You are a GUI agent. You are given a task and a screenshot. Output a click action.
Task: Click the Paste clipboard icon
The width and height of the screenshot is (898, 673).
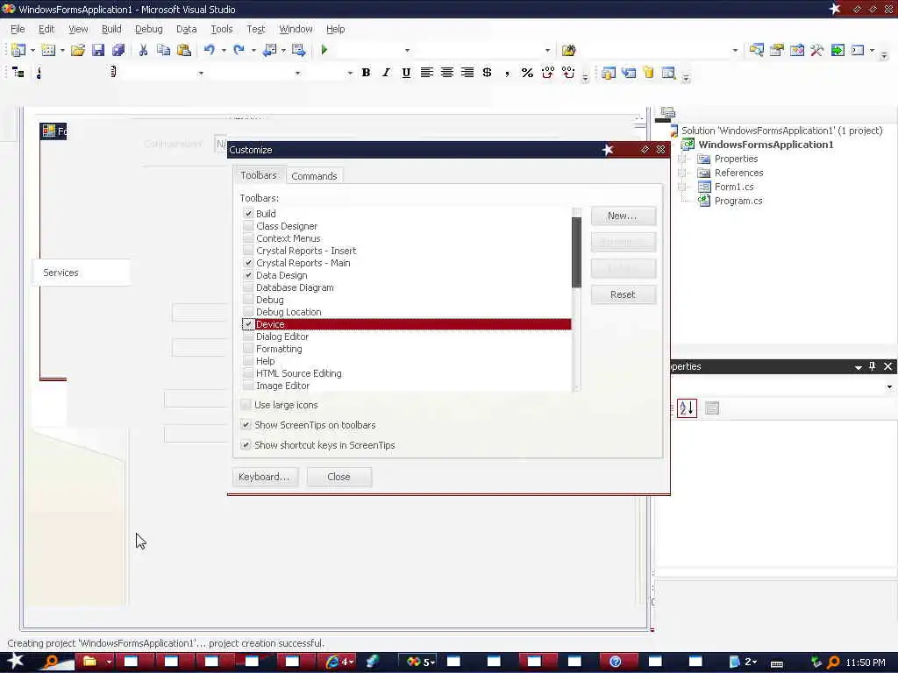pos(184,50)
